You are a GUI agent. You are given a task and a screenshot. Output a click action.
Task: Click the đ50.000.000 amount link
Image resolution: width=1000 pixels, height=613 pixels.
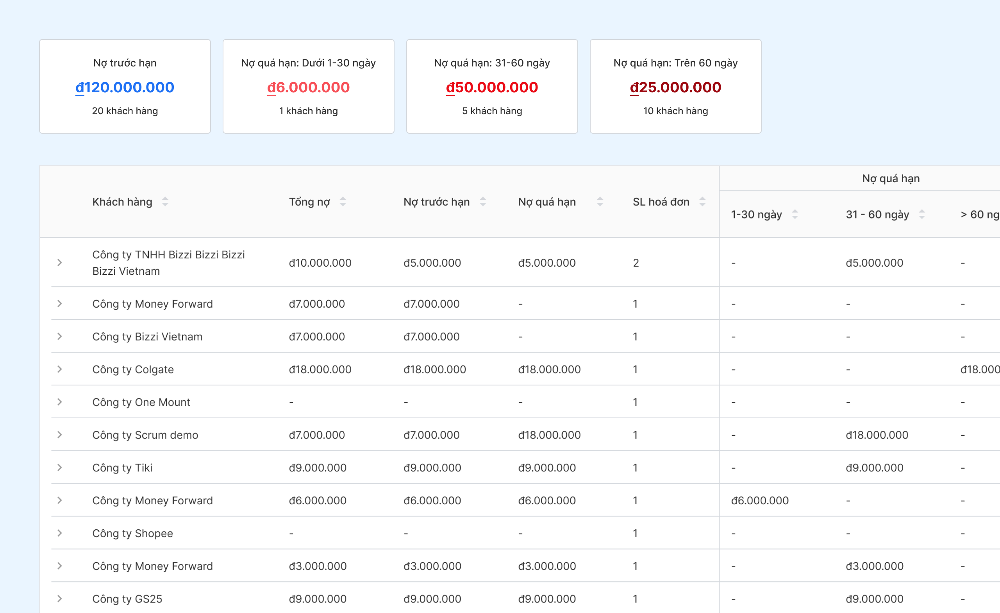[492, 87]
